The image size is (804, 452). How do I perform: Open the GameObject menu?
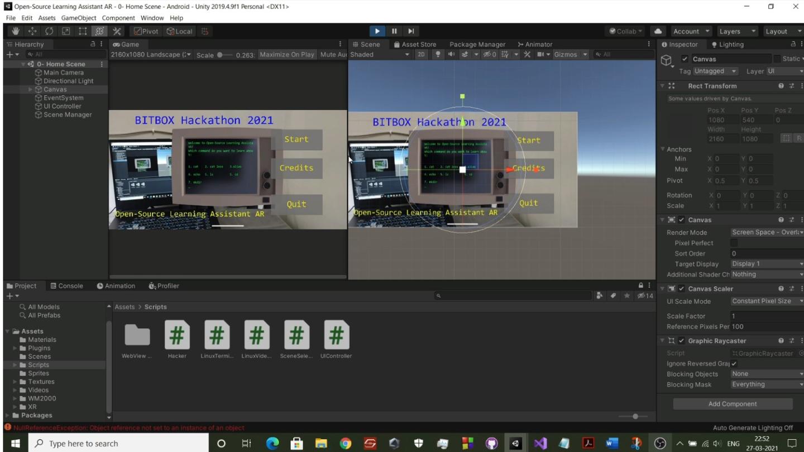pyautogui.click(x=79, y=18)
